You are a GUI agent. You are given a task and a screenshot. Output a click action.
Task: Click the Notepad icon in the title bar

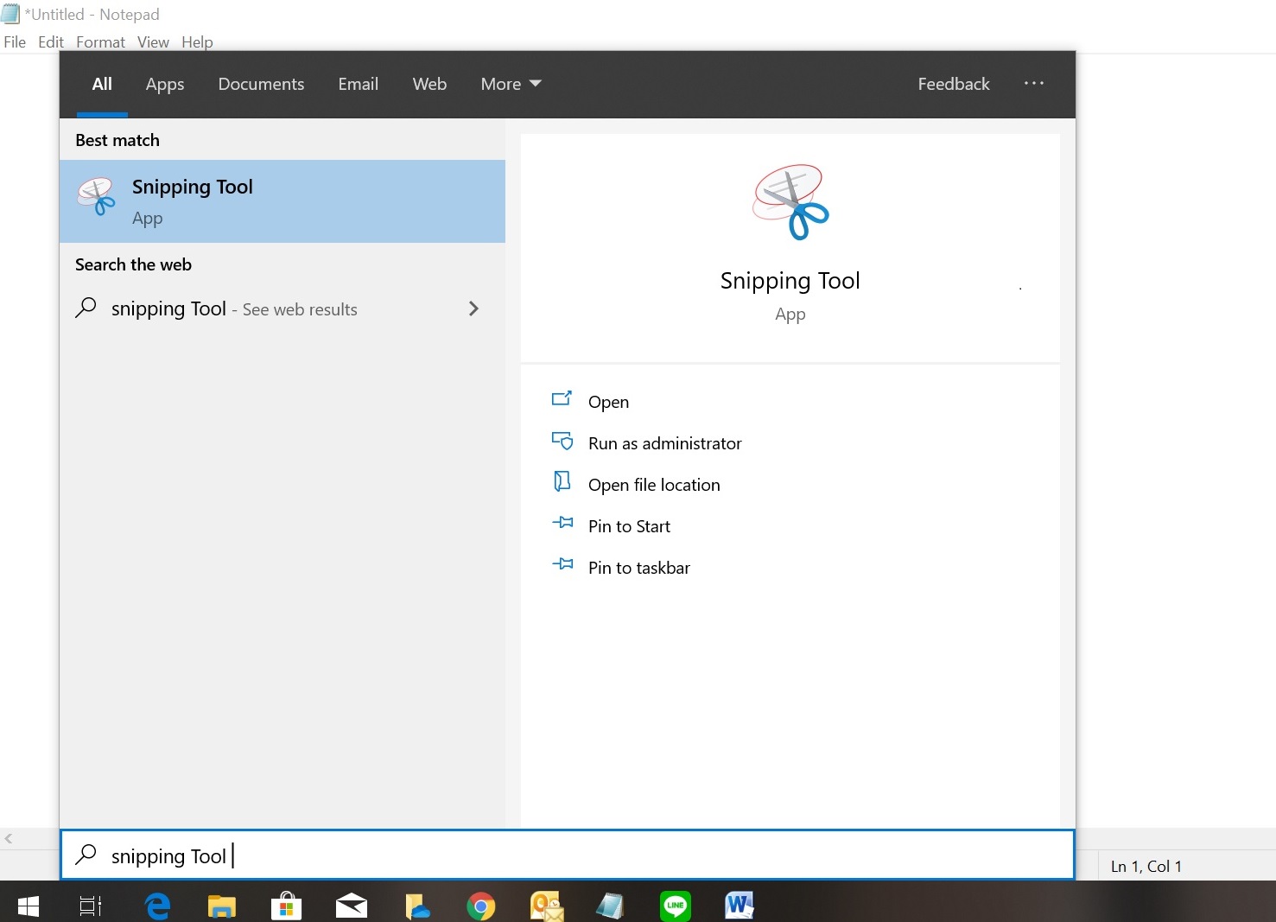coord(10,14)
